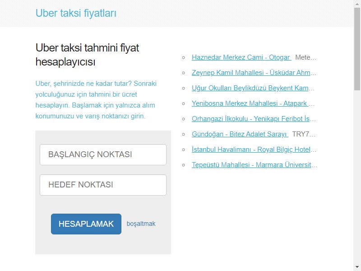
Task: Select Tepeüstü Mahallesi - Marmara Üniversitesi route
Action: coord(255,165)
